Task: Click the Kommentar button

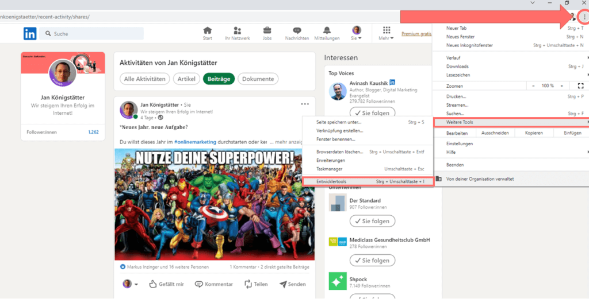Action: (214, 284)
